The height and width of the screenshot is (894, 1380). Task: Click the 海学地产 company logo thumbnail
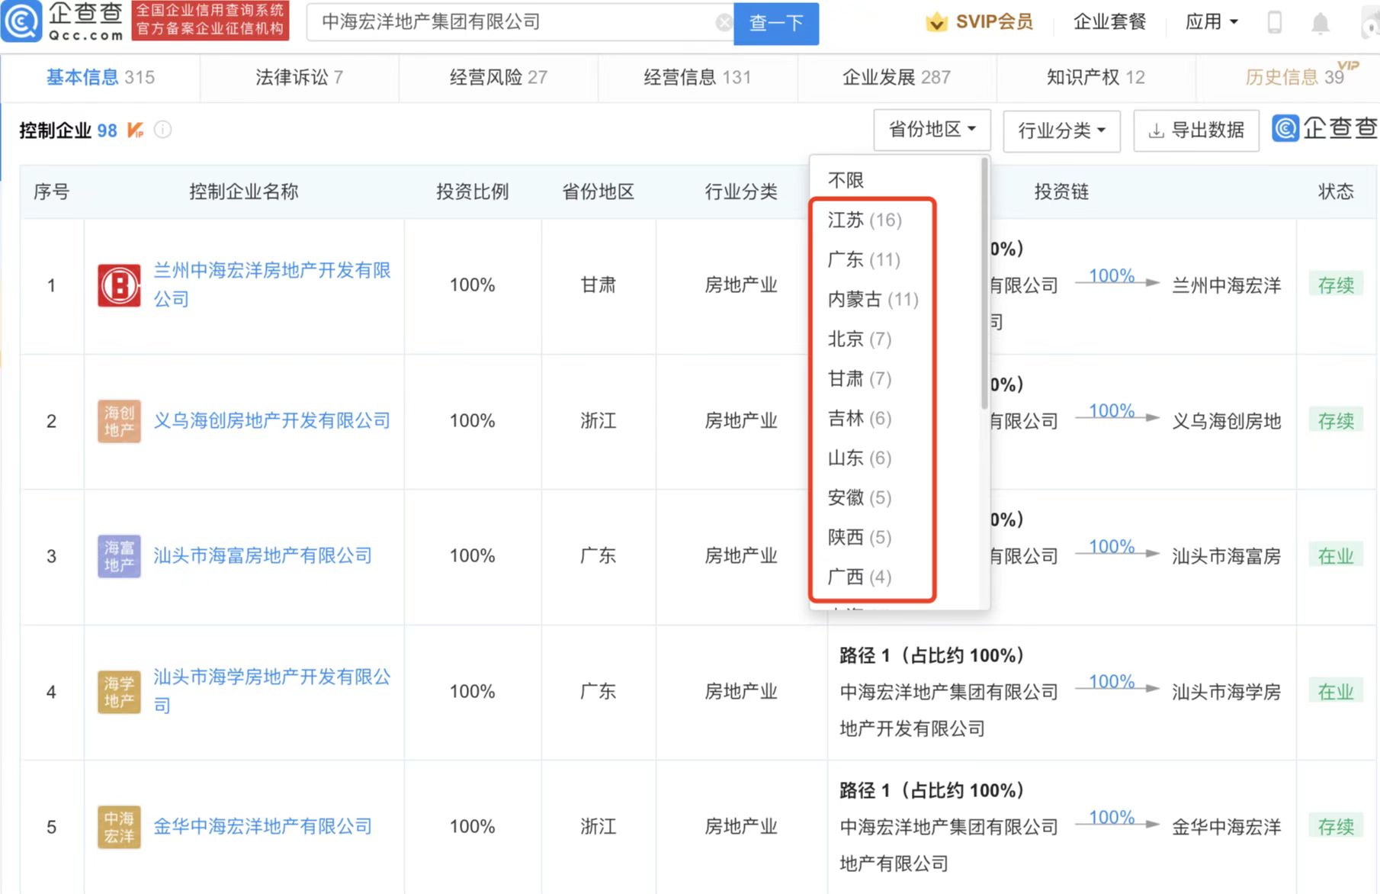[x=119, y=692]
